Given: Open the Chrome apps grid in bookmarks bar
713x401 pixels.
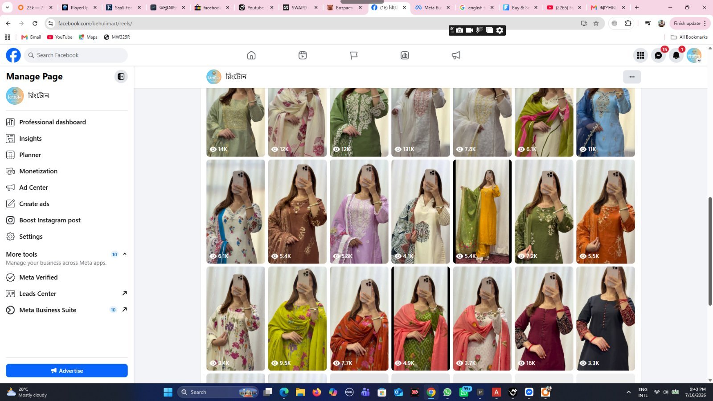Looking at the screenshot, I should click(x=8, y=37).
